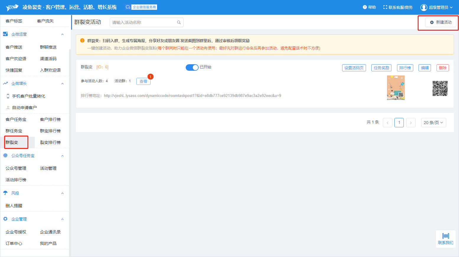Image resolution: width=459 pixels, height=257 pixels.
Task: Click the contact support fullscreen icon
Action: (385, 7)
